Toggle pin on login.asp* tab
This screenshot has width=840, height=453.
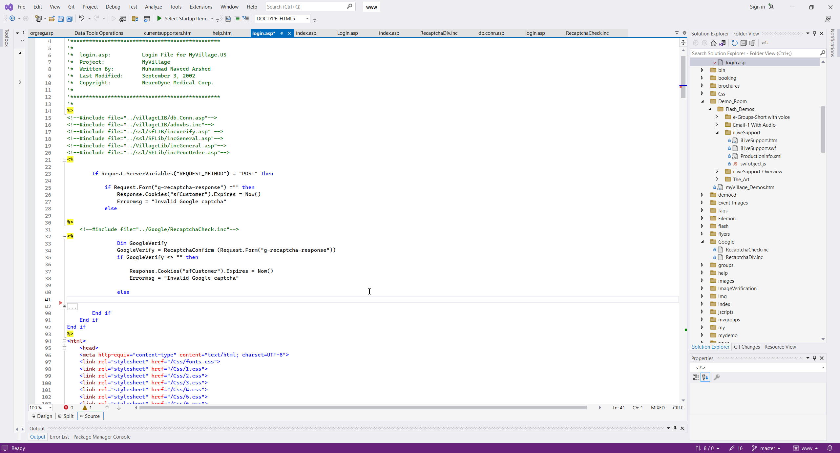282,33
